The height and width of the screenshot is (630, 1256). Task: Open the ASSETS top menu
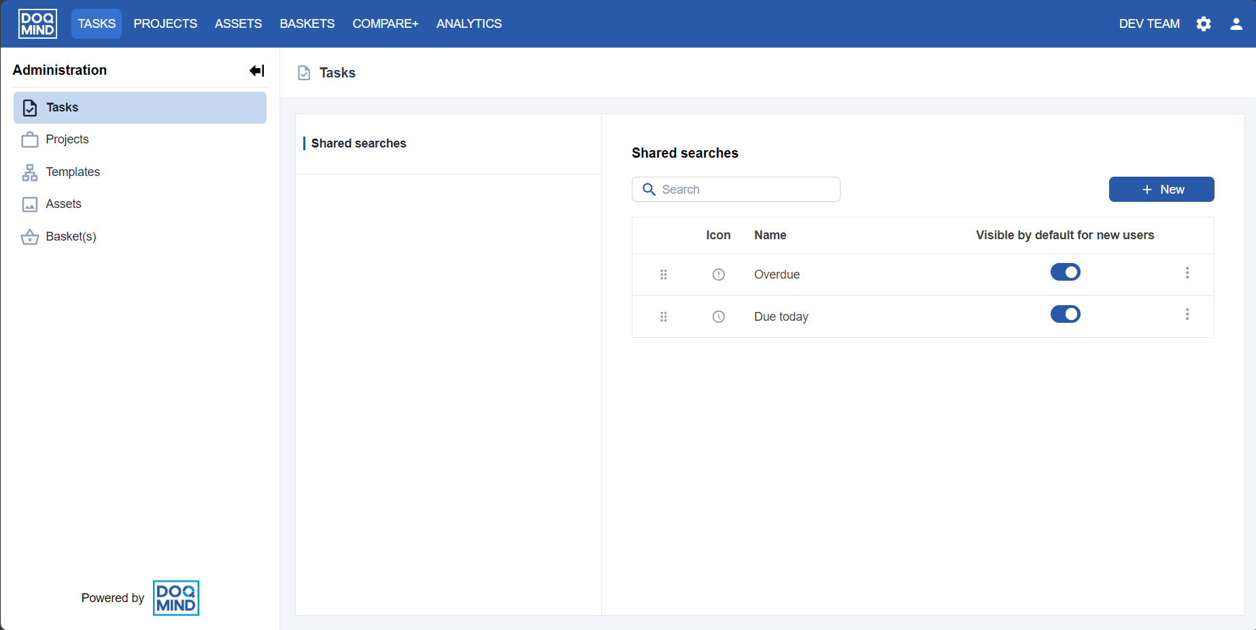(238, 24)
